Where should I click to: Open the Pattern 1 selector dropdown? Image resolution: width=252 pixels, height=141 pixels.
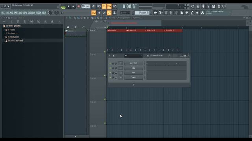[142, 13]
